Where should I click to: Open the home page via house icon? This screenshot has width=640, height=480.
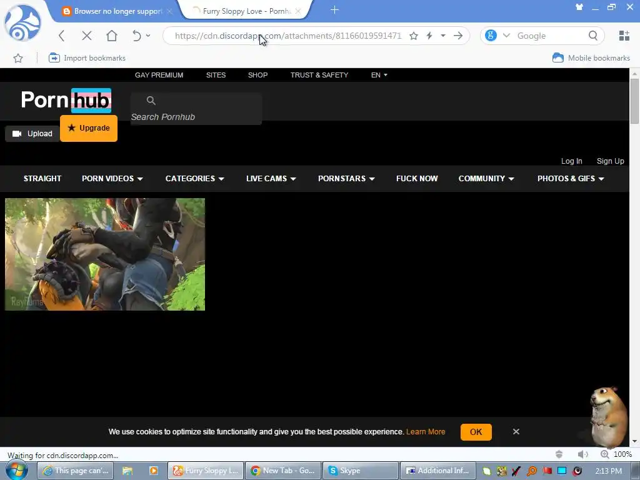point(111,36)
